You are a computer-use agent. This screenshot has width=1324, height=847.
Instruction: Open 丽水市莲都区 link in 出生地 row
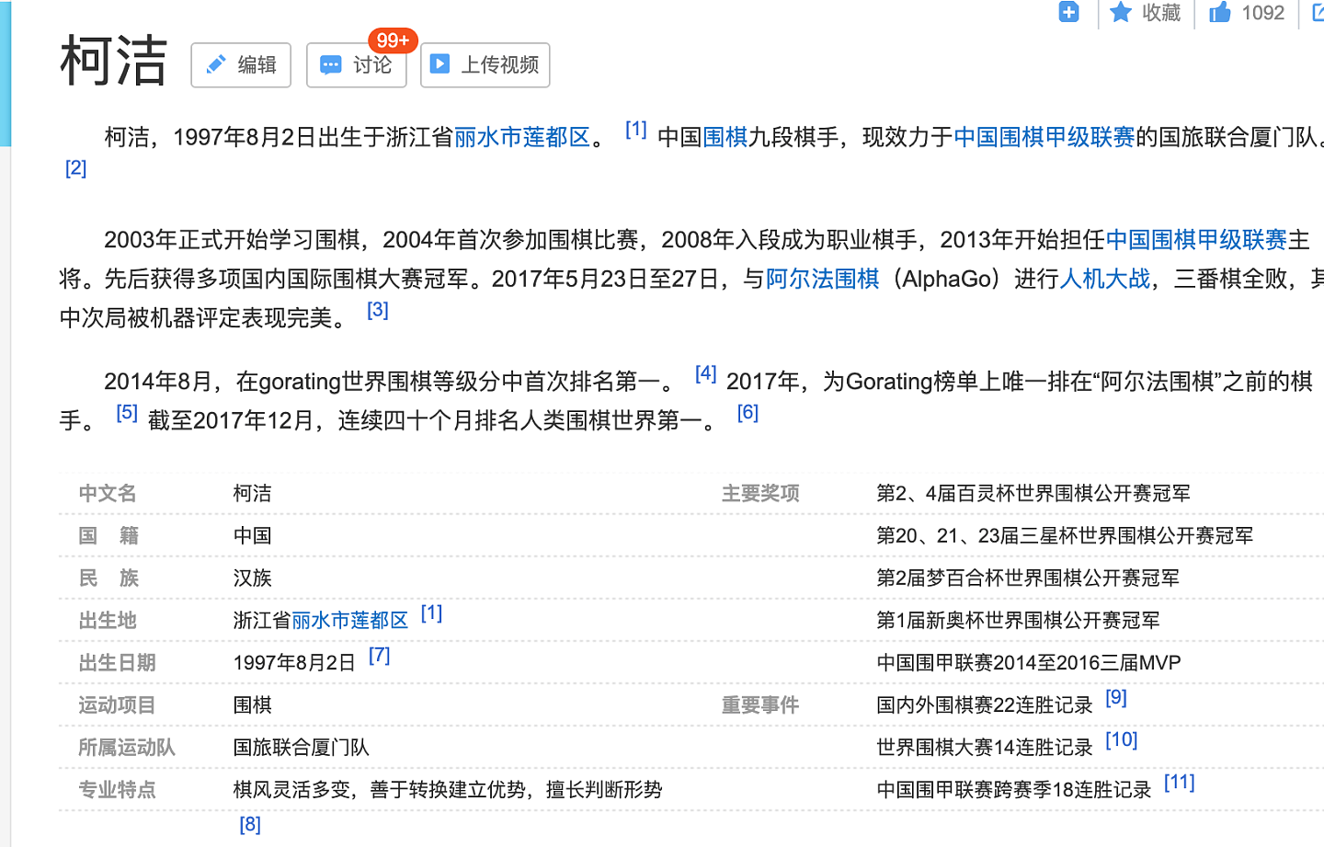point(350,621)
